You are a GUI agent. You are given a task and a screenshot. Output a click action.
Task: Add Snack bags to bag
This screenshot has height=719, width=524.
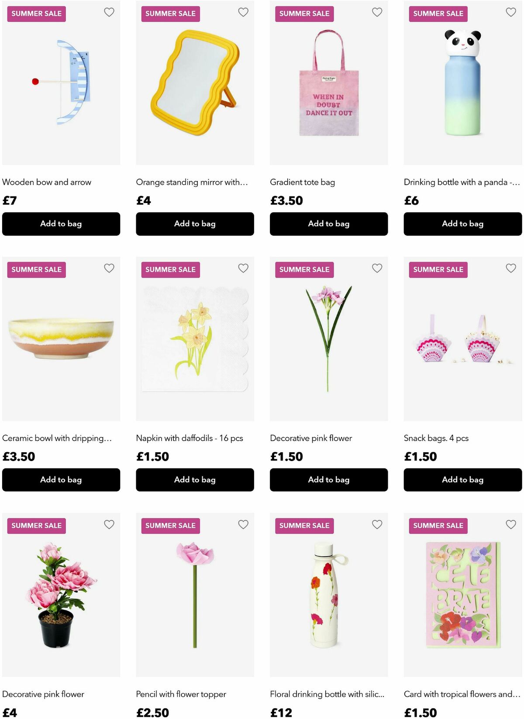coord(463,480)
